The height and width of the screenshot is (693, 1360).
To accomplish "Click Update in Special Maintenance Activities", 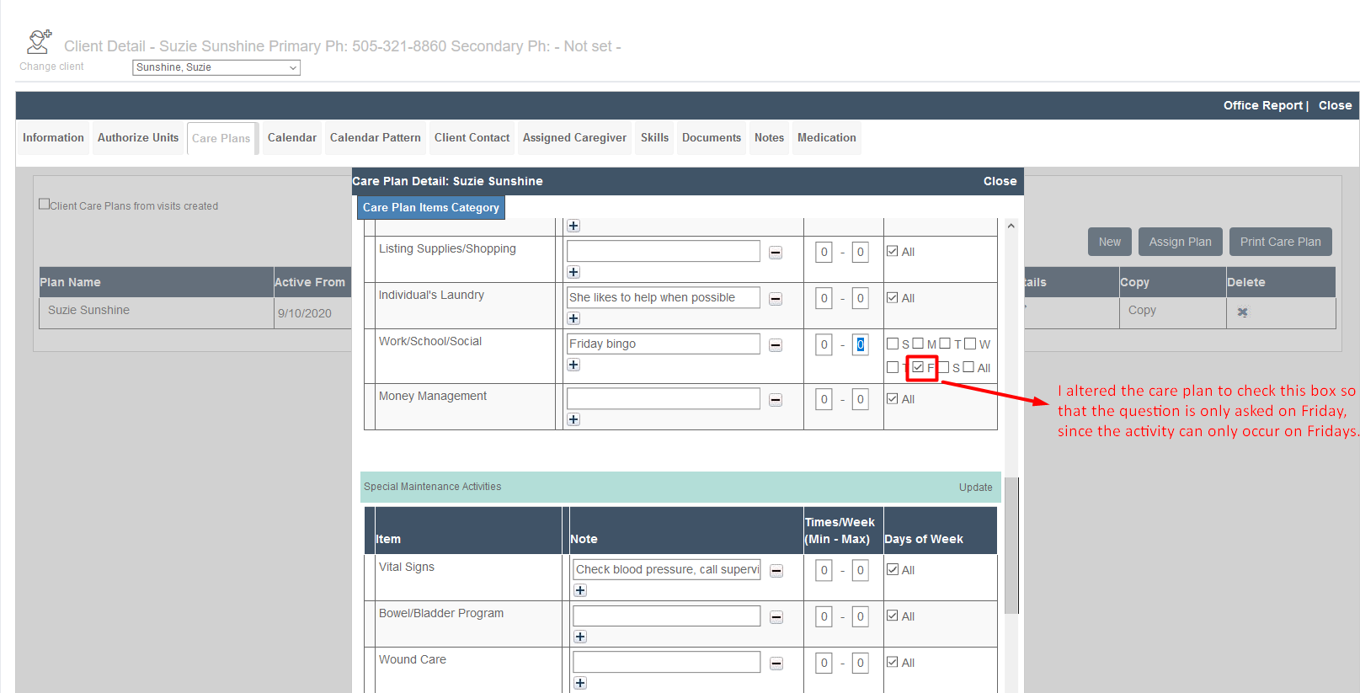I will coord(975,488).
